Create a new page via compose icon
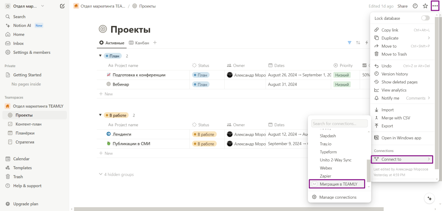This screenshot has width=442, height=211. (62, 6)
